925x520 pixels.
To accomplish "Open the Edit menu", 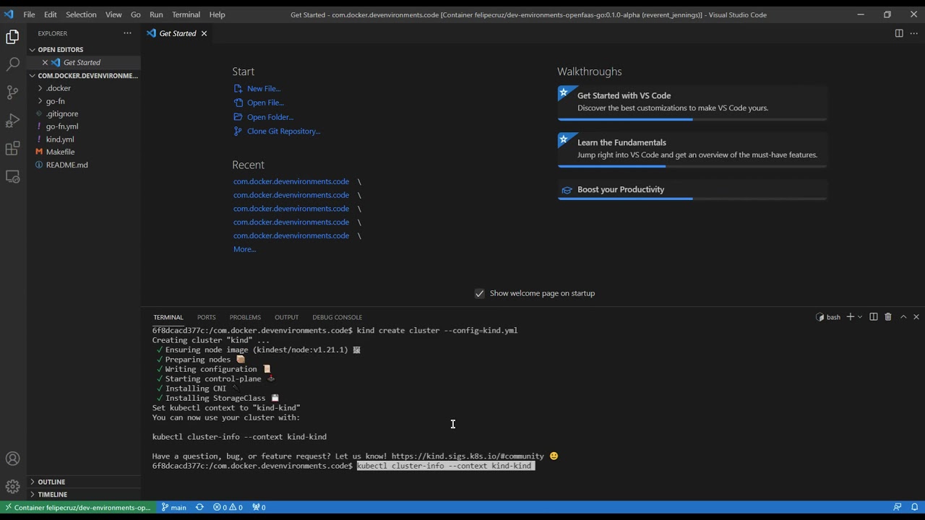I will point(51,14).
